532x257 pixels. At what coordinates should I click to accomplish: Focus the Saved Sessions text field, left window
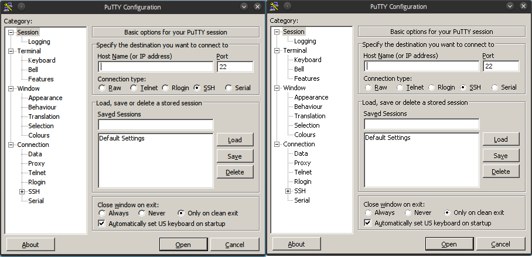click(156, 125)
